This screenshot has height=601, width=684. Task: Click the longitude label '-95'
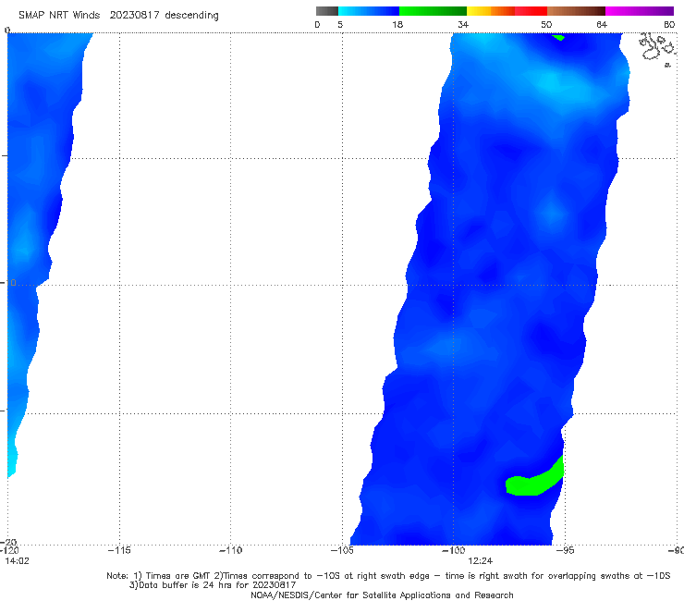coord(565,550)
